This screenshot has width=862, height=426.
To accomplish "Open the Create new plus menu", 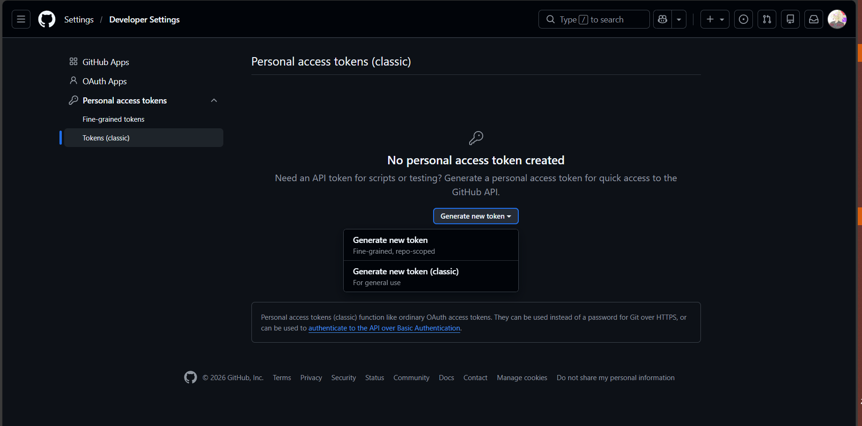I will tap(715, 19).
